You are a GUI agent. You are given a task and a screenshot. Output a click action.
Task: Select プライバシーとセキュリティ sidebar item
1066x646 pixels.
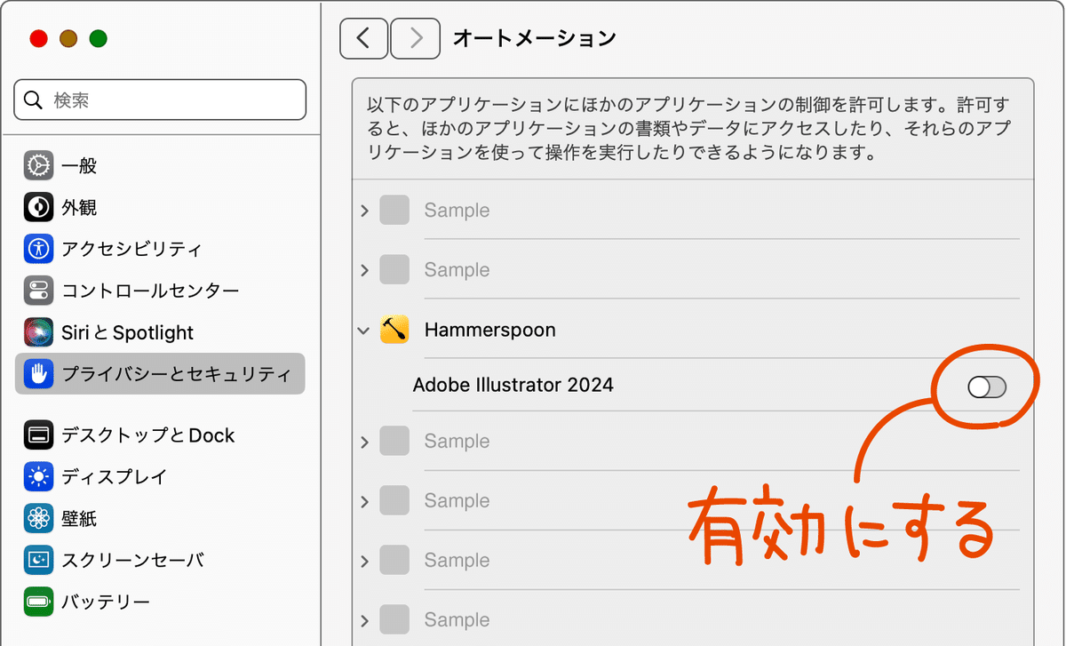point(160,374)
